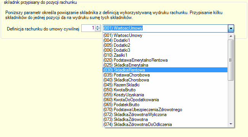Select the highlighted (001) WartoscUmowy combo field
This screenshot has width=248, height=137.
click(x=165, y=29)
